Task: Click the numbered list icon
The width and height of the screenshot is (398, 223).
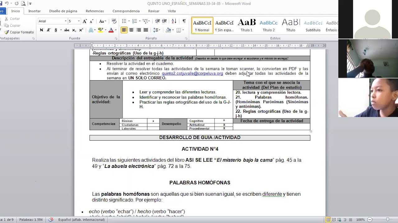Action: [x=135, y=21]
